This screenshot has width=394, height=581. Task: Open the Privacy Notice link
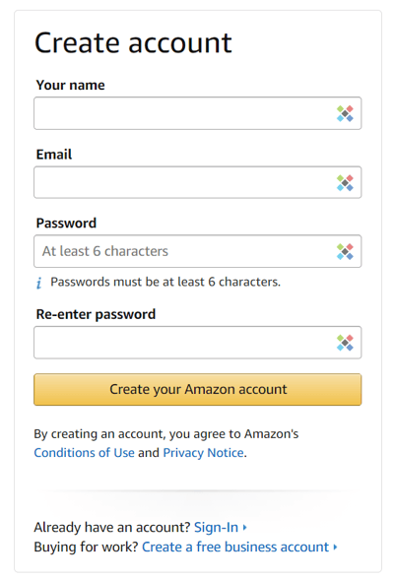[204, 453]
